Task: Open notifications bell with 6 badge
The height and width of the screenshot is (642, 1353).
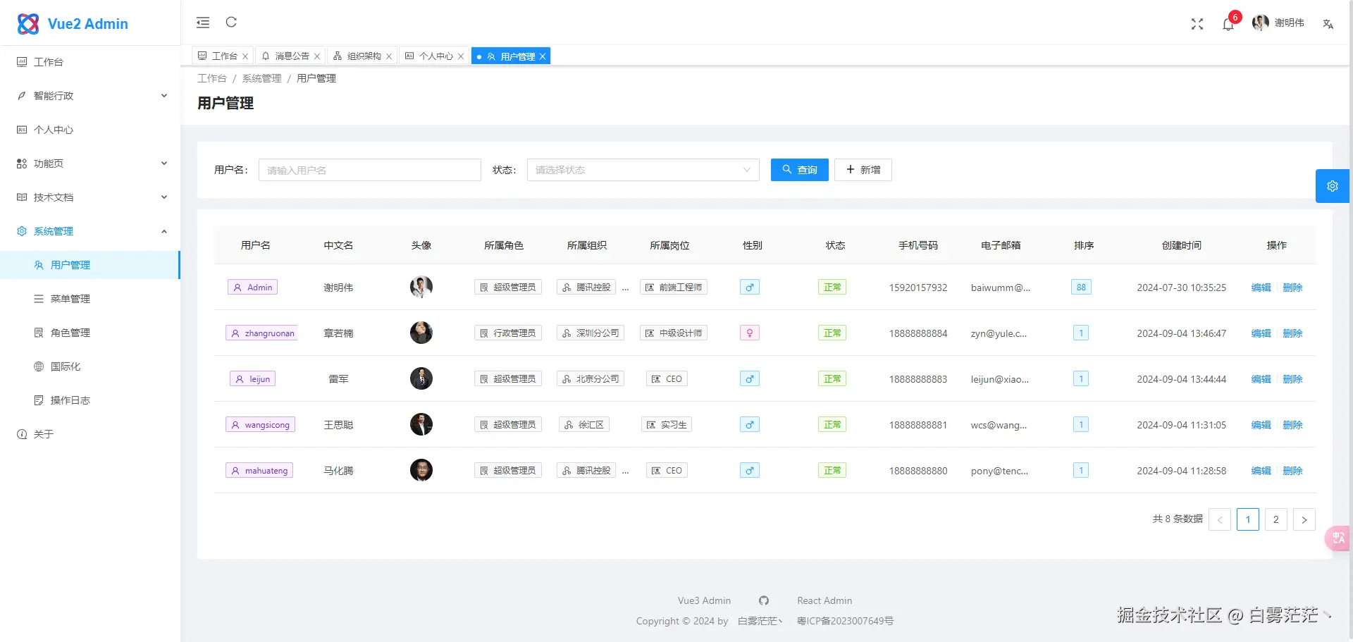Action: (x=1228, y=24)
